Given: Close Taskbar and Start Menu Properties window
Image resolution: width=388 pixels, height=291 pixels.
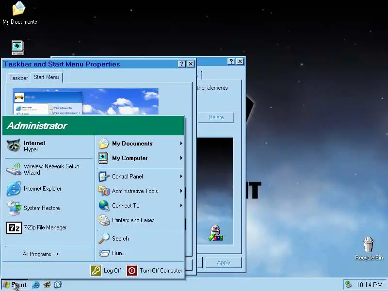Looking at the screenshot, I should (191, 64).
